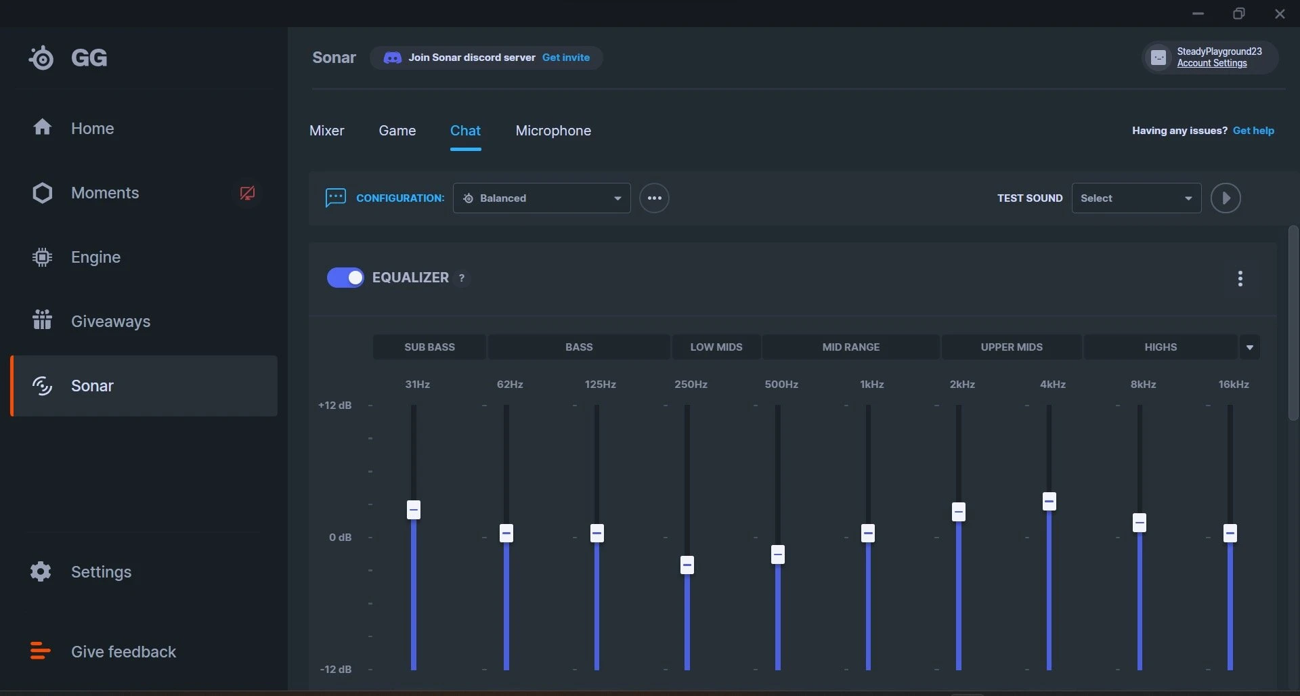Viewport: 1300px width, 696px height.
Task: Click the Give feedback orange lines icon
Action: tap(40, 651)
